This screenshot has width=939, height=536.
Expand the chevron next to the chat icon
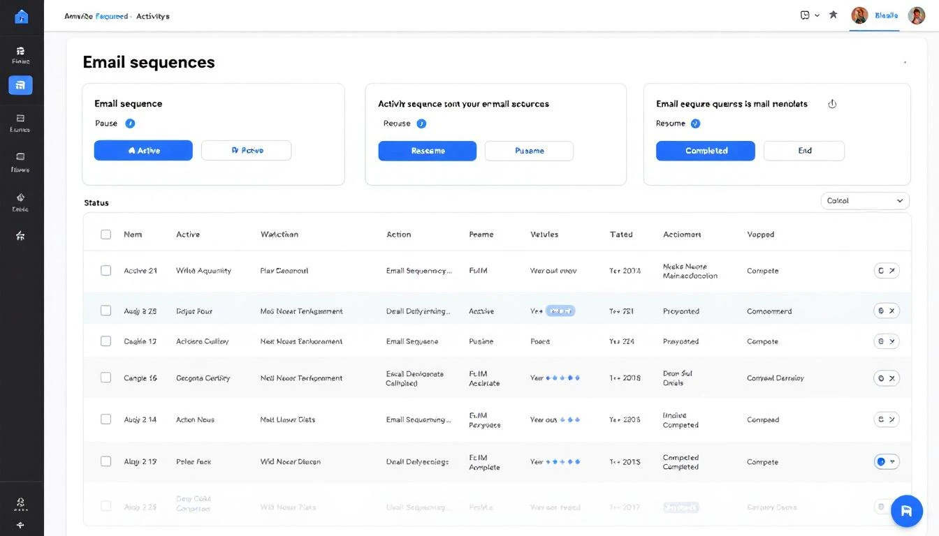click(x=816, y=14)
